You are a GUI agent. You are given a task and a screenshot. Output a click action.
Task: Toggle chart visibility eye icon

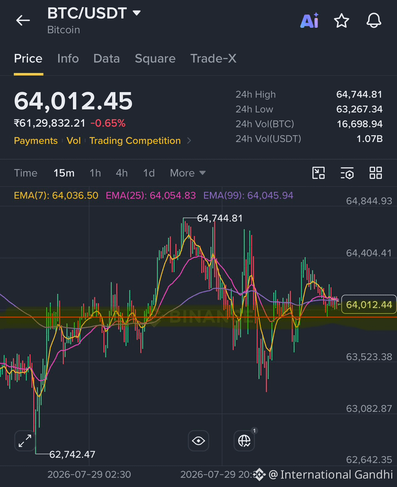pyautogui.click(x=198, y=441)
